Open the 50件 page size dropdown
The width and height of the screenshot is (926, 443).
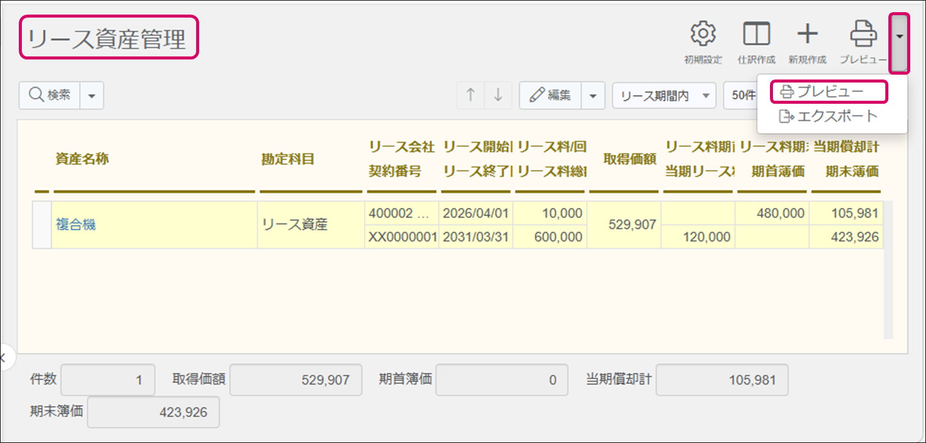pos(742,96)
